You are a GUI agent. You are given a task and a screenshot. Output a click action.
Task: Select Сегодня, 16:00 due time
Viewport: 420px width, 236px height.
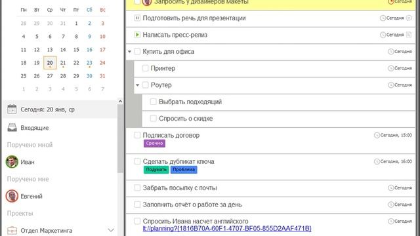coord(396,161)
